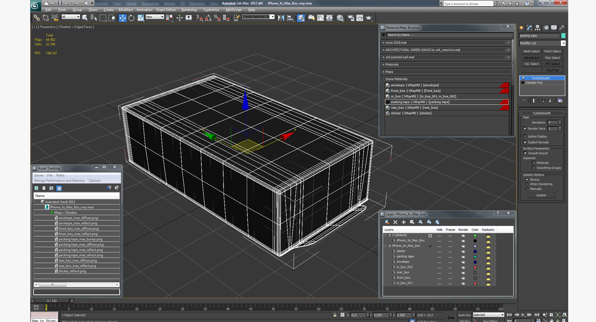This screenshot has width=596, height=322.
Task: Play the animation
Action: (x=523, y=315)
